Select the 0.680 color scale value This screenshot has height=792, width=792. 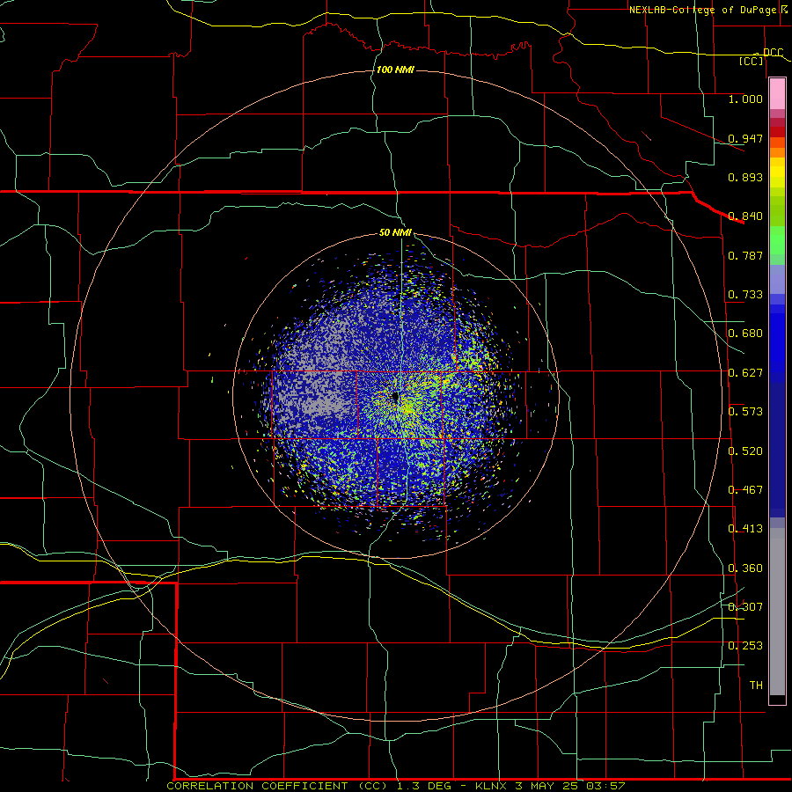point(745,334)
